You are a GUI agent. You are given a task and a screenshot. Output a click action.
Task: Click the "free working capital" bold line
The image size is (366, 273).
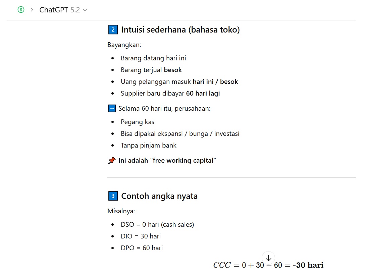point(167,161)
